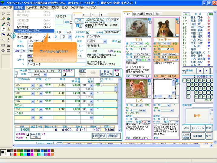The image size is (217, 163).
Task: Pick the Eraser tool
Action: [x=3, y=19]
